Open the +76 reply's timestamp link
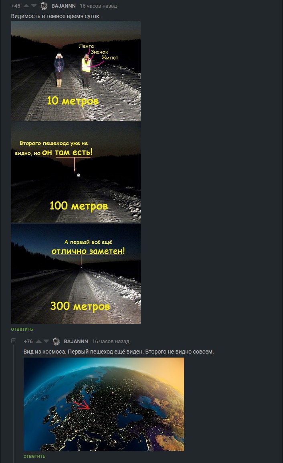Image resolution: width=283 pixels, height=463 pixels. (x=111, y=342)
